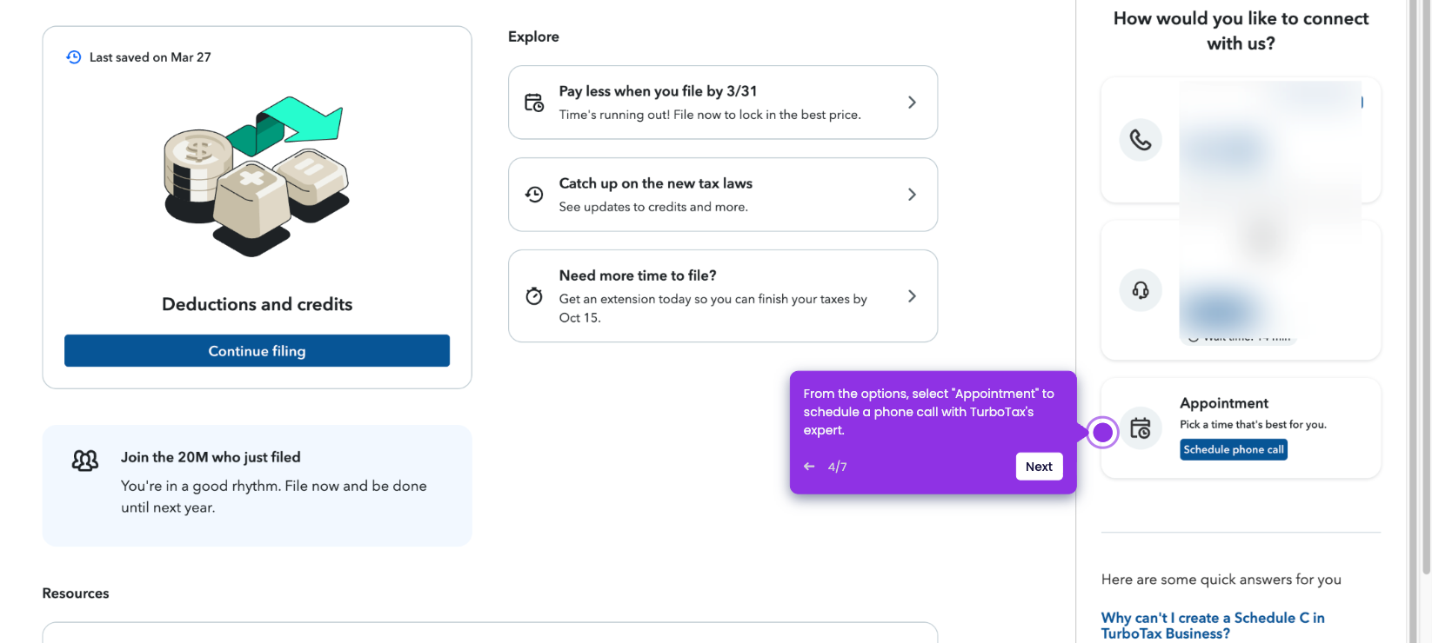Click the Continue filing button
This screenshot has height=643, width=1432.
pos(257,351)
